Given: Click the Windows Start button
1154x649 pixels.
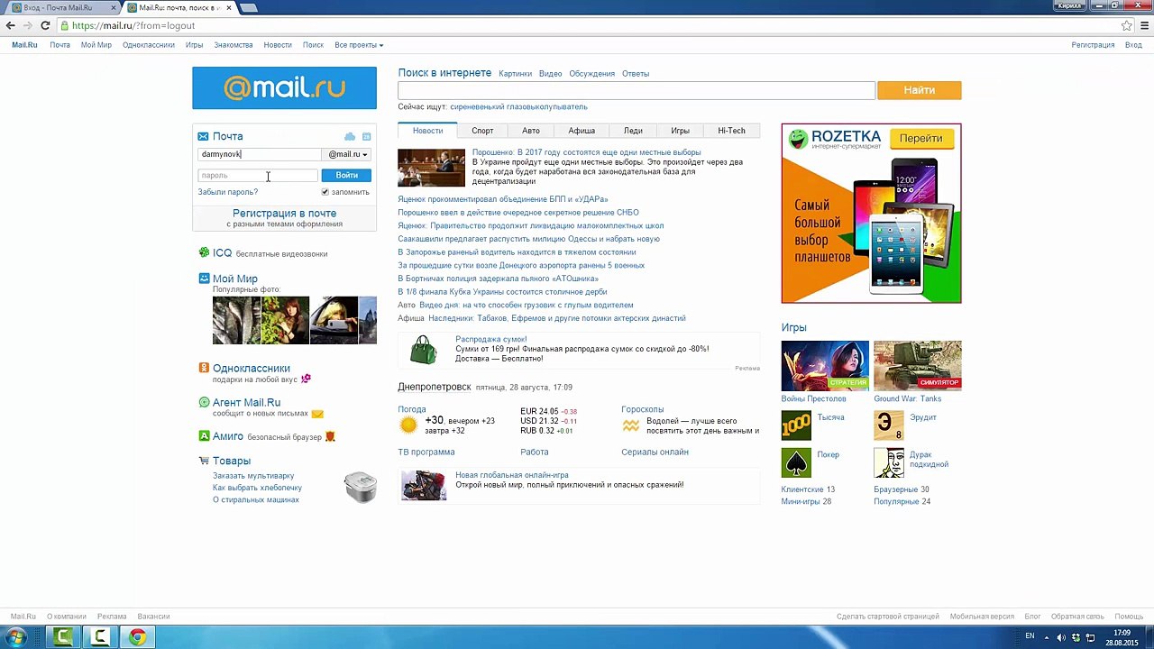Looking at the screenshot, I should pos(15,637).
